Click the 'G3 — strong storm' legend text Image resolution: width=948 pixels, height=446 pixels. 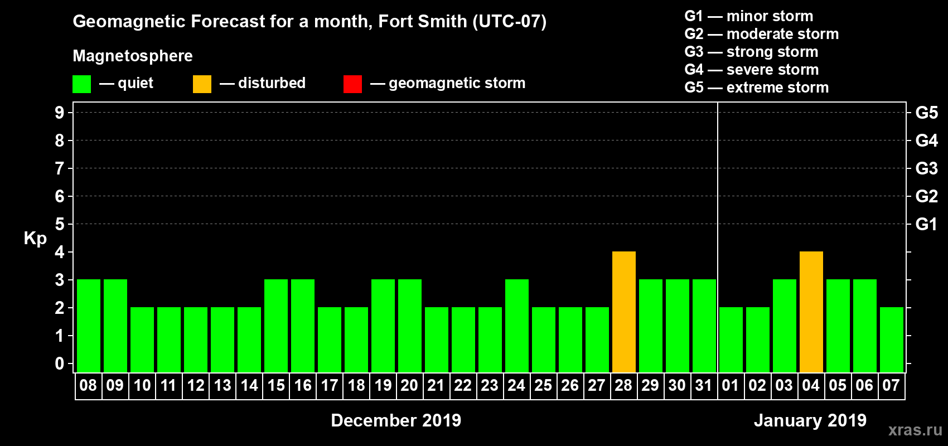(x=752, y=52)
